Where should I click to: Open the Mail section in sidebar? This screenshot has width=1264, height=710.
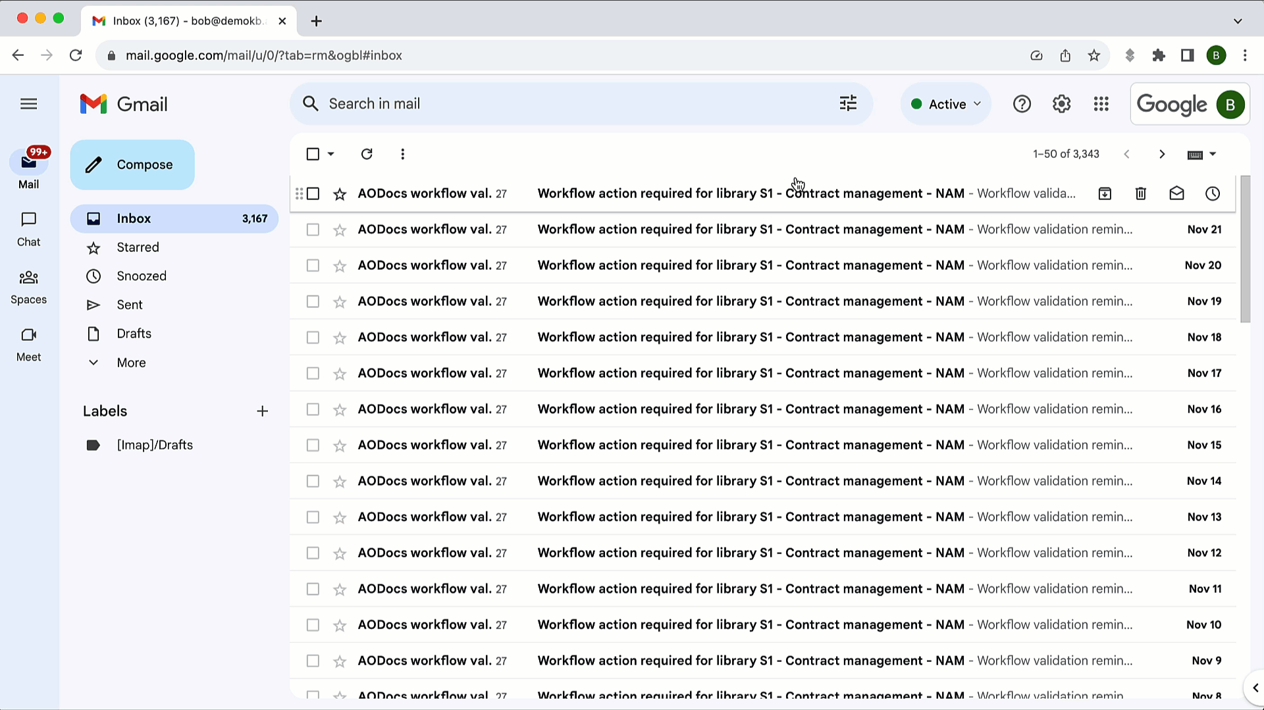click(28, 168)
